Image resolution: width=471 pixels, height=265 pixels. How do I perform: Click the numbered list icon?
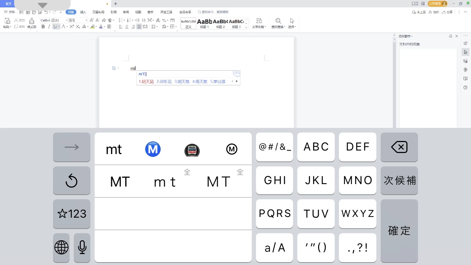(x=129, y=20)
